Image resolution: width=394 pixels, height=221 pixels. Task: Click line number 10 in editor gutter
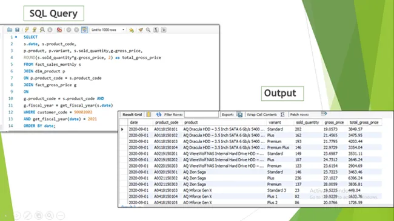click(10, 98)
